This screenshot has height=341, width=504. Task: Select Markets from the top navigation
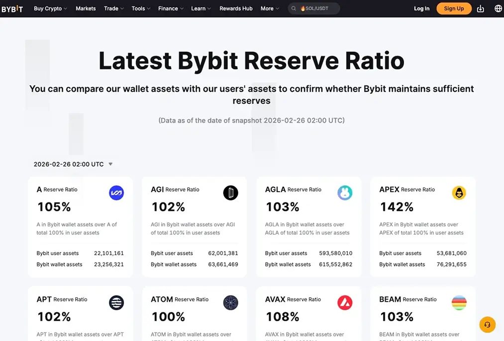85,8
